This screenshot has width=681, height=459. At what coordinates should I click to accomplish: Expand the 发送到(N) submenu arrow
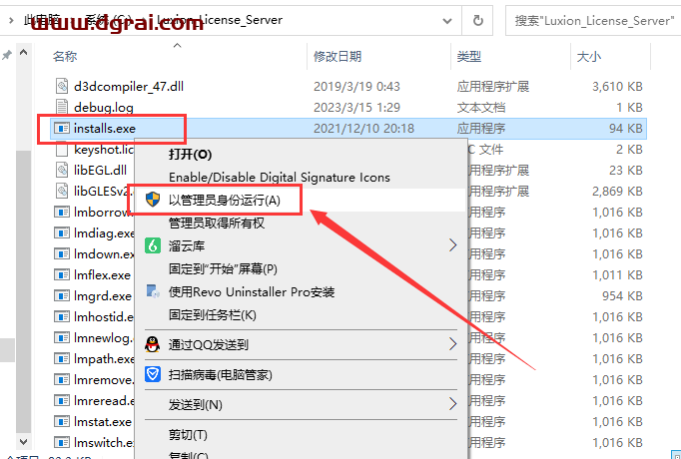point(452,404)
